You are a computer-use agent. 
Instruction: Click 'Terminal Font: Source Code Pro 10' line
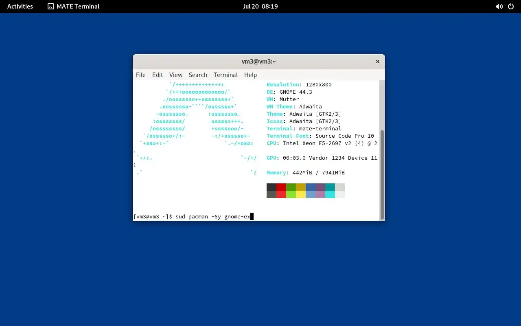tap(320, 136)
